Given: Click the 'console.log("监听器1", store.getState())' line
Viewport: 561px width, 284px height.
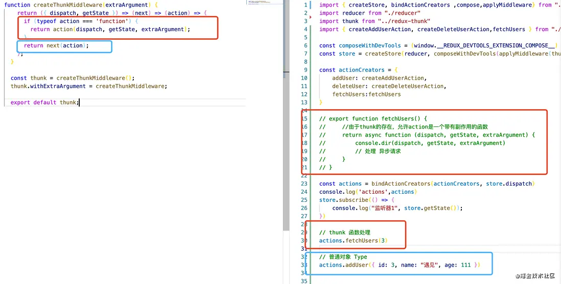Looking at the screenshot, I should tap(398, 208).
